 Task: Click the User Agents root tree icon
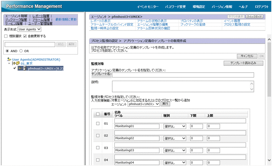(9, 59)
